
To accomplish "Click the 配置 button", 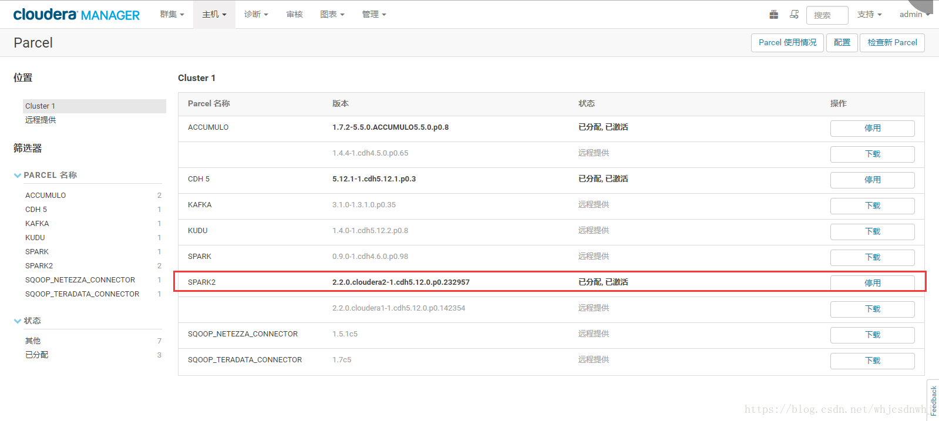I will [842, 43].
